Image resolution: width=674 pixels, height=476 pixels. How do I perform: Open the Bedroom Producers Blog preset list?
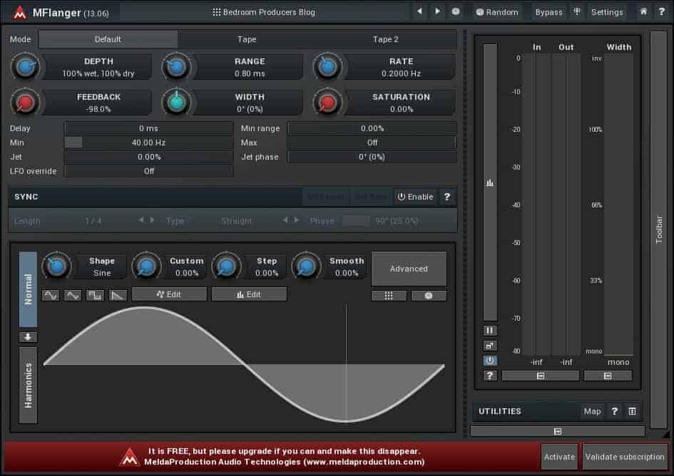(x=264, y=12)
